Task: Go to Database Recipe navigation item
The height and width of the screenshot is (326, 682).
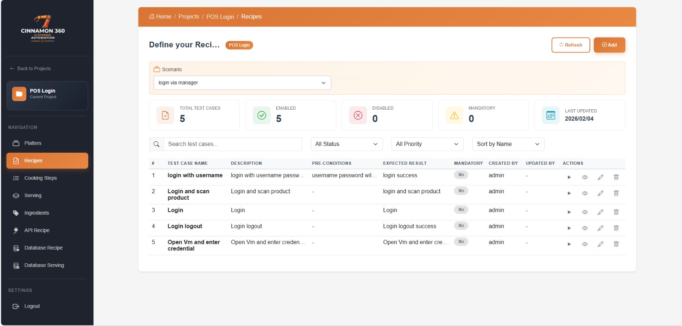Action: (43, 248)
